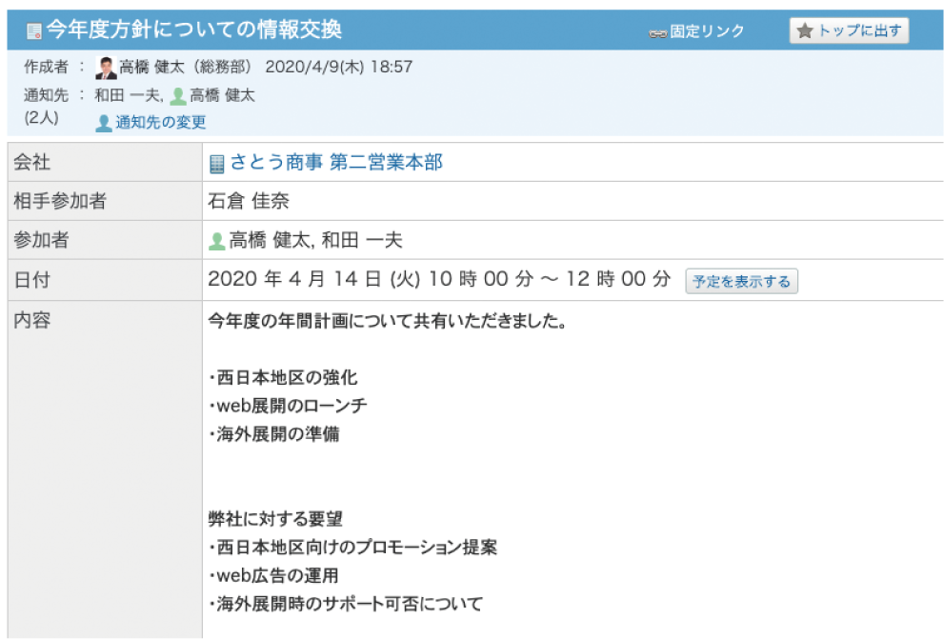
Task: Open the 通知先の変更 link
Action: (x=160, y=122)
